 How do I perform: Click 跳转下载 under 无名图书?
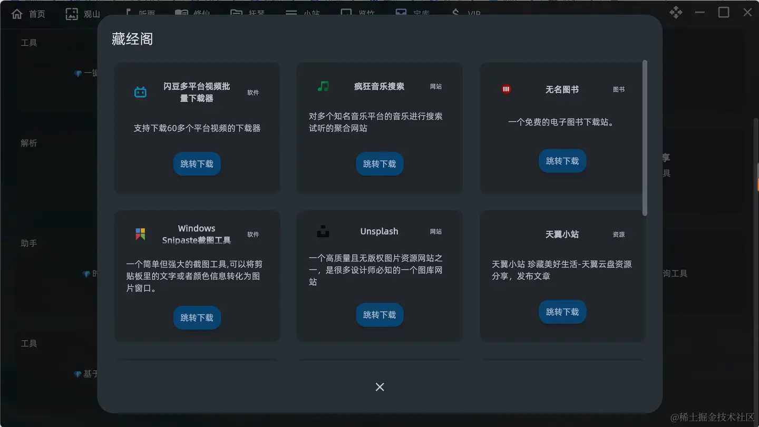(562, 161)
